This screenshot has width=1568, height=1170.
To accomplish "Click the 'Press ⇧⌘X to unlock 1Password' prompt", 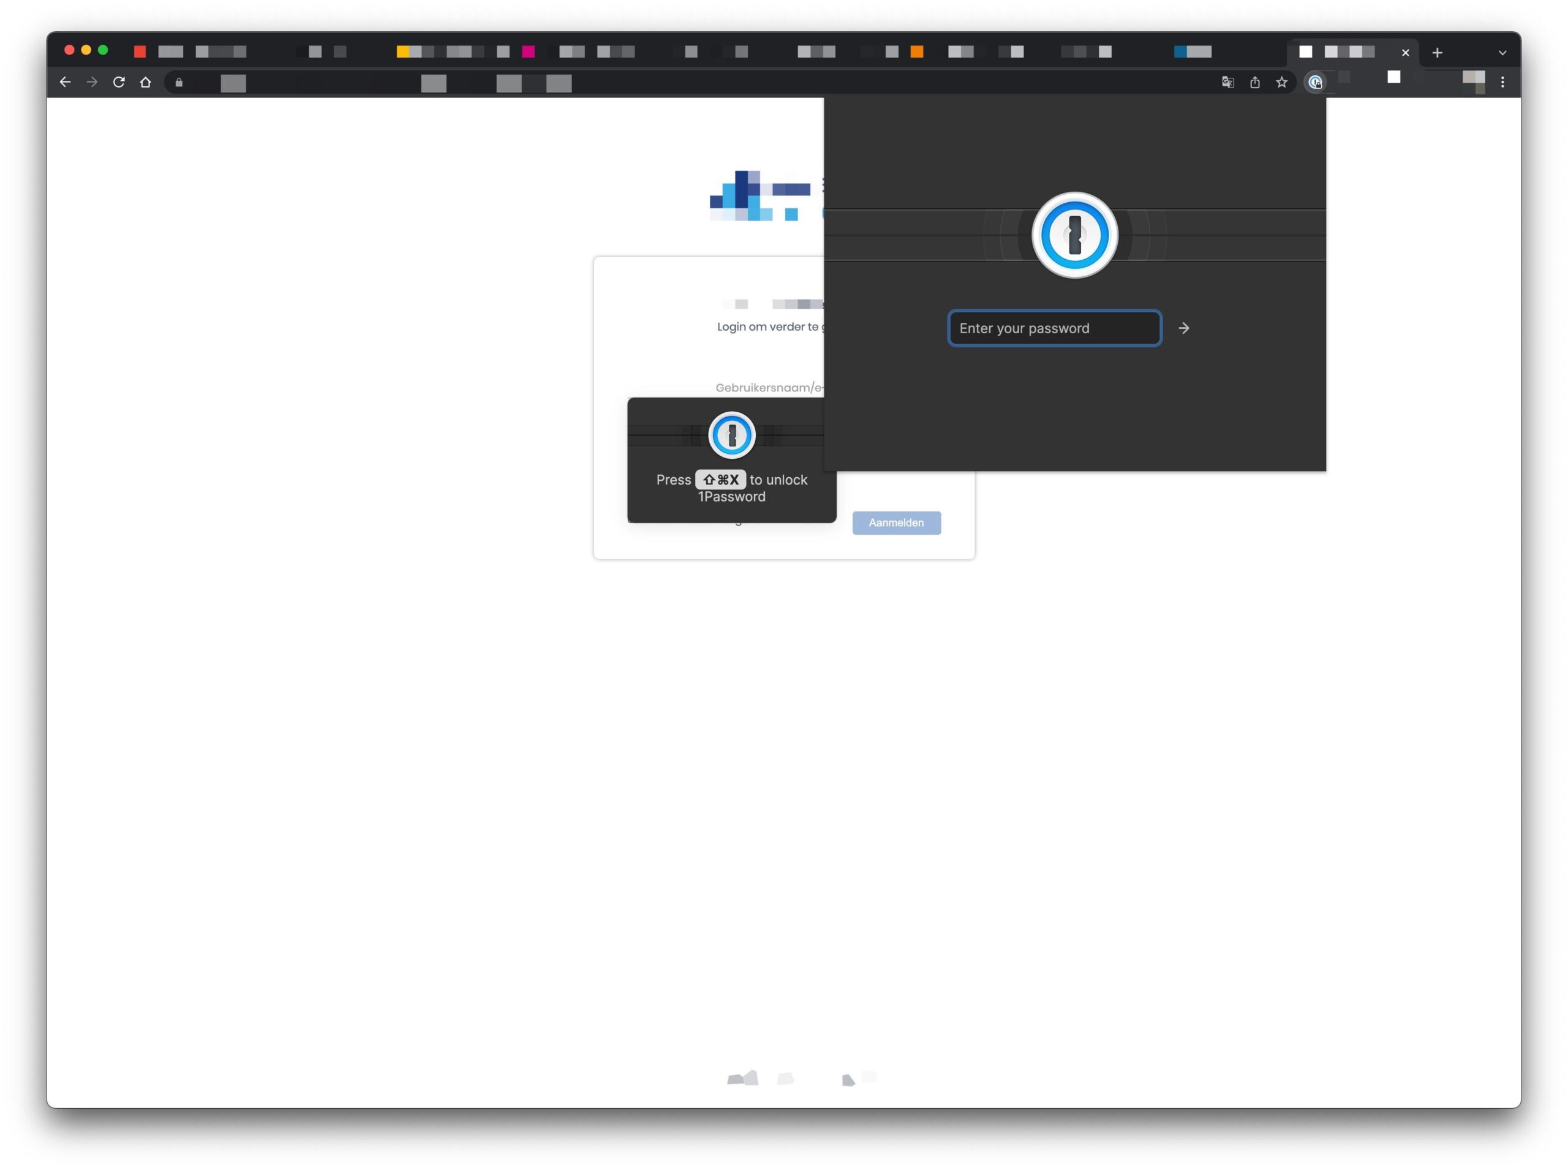I will 731,488.
